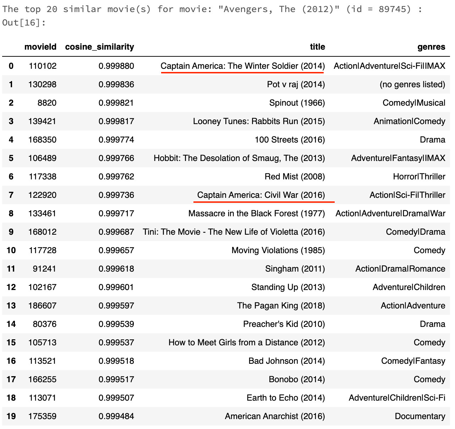
Task: Select movieId value 130298
Action: point(42,84)
